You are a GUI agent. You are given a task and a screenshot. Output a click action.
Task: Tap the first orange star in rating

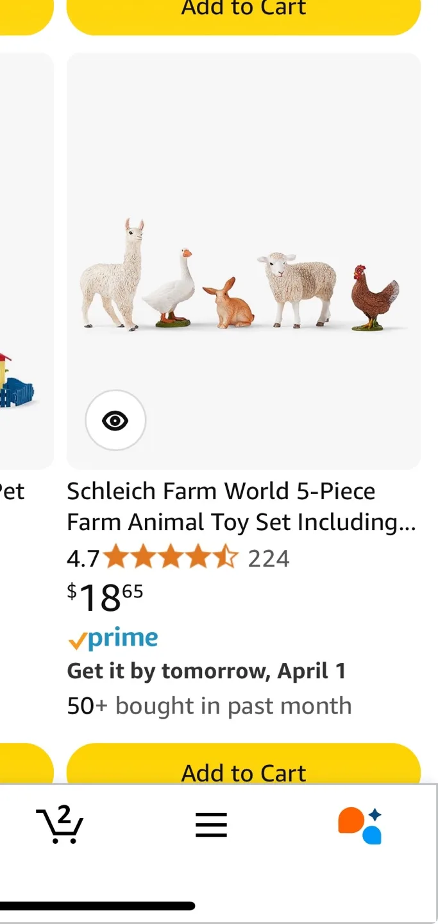(x=117, y=558)
